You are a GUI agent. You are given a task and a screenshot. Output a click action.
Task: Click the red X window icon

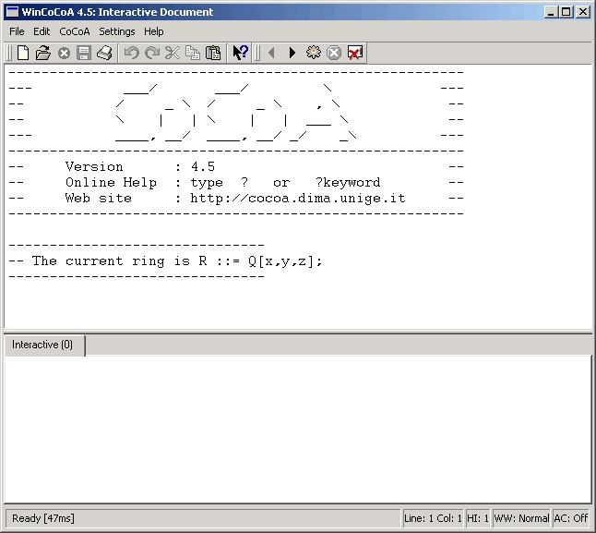354,53
